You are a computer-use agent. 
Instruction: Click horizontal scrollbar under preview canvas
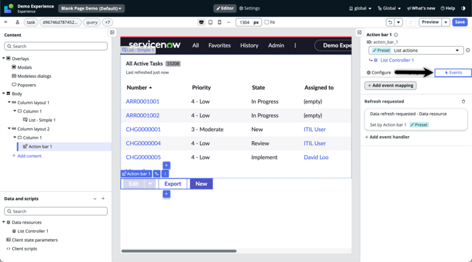pos(179,251)
